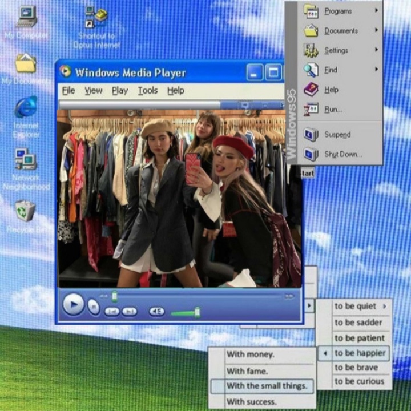Open the Network Neighborhood icon
This screenshot has height=411, width=411.
click(26, 159)
